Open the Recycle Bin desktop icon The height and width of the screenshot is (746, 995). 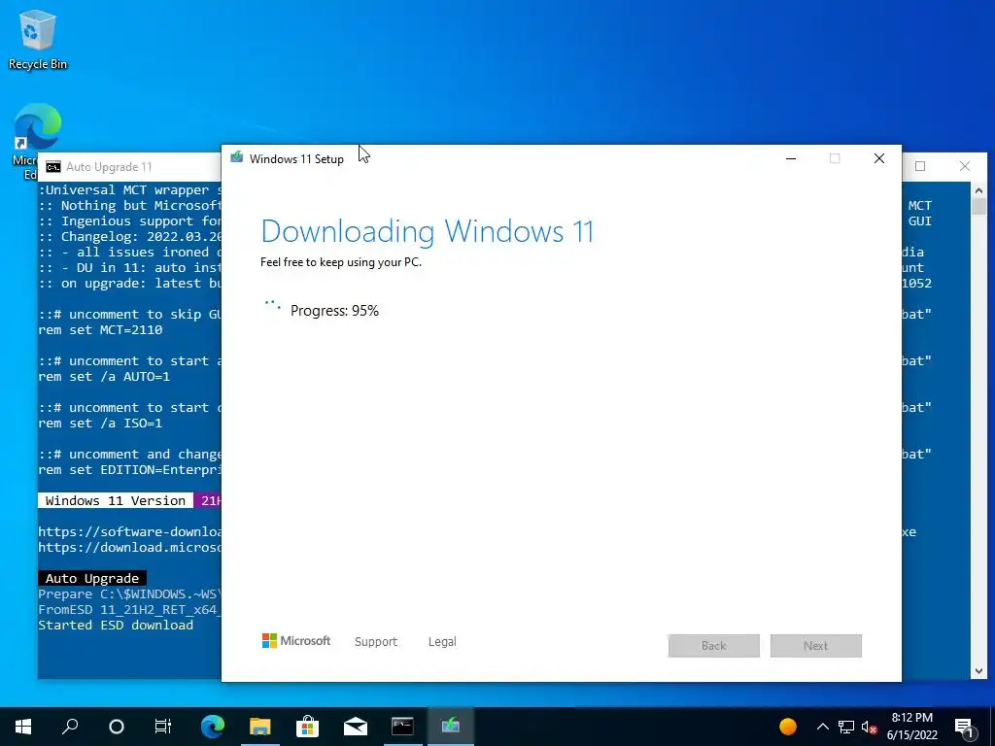point(38,39)
